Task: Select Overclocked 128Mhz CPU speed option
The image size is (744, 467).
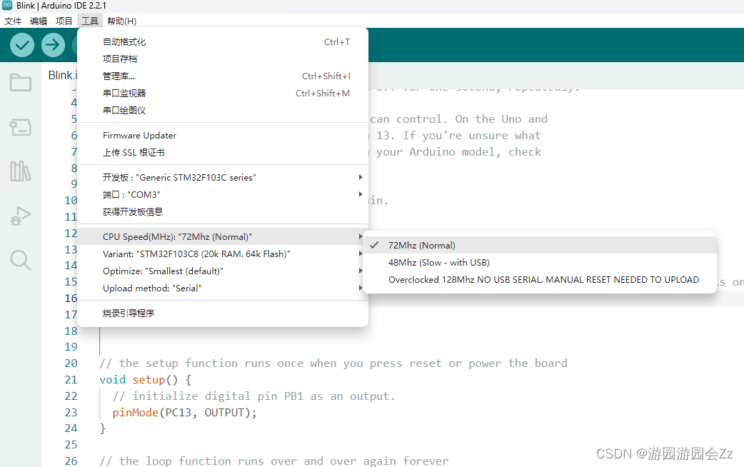Action: click(540, 279)
